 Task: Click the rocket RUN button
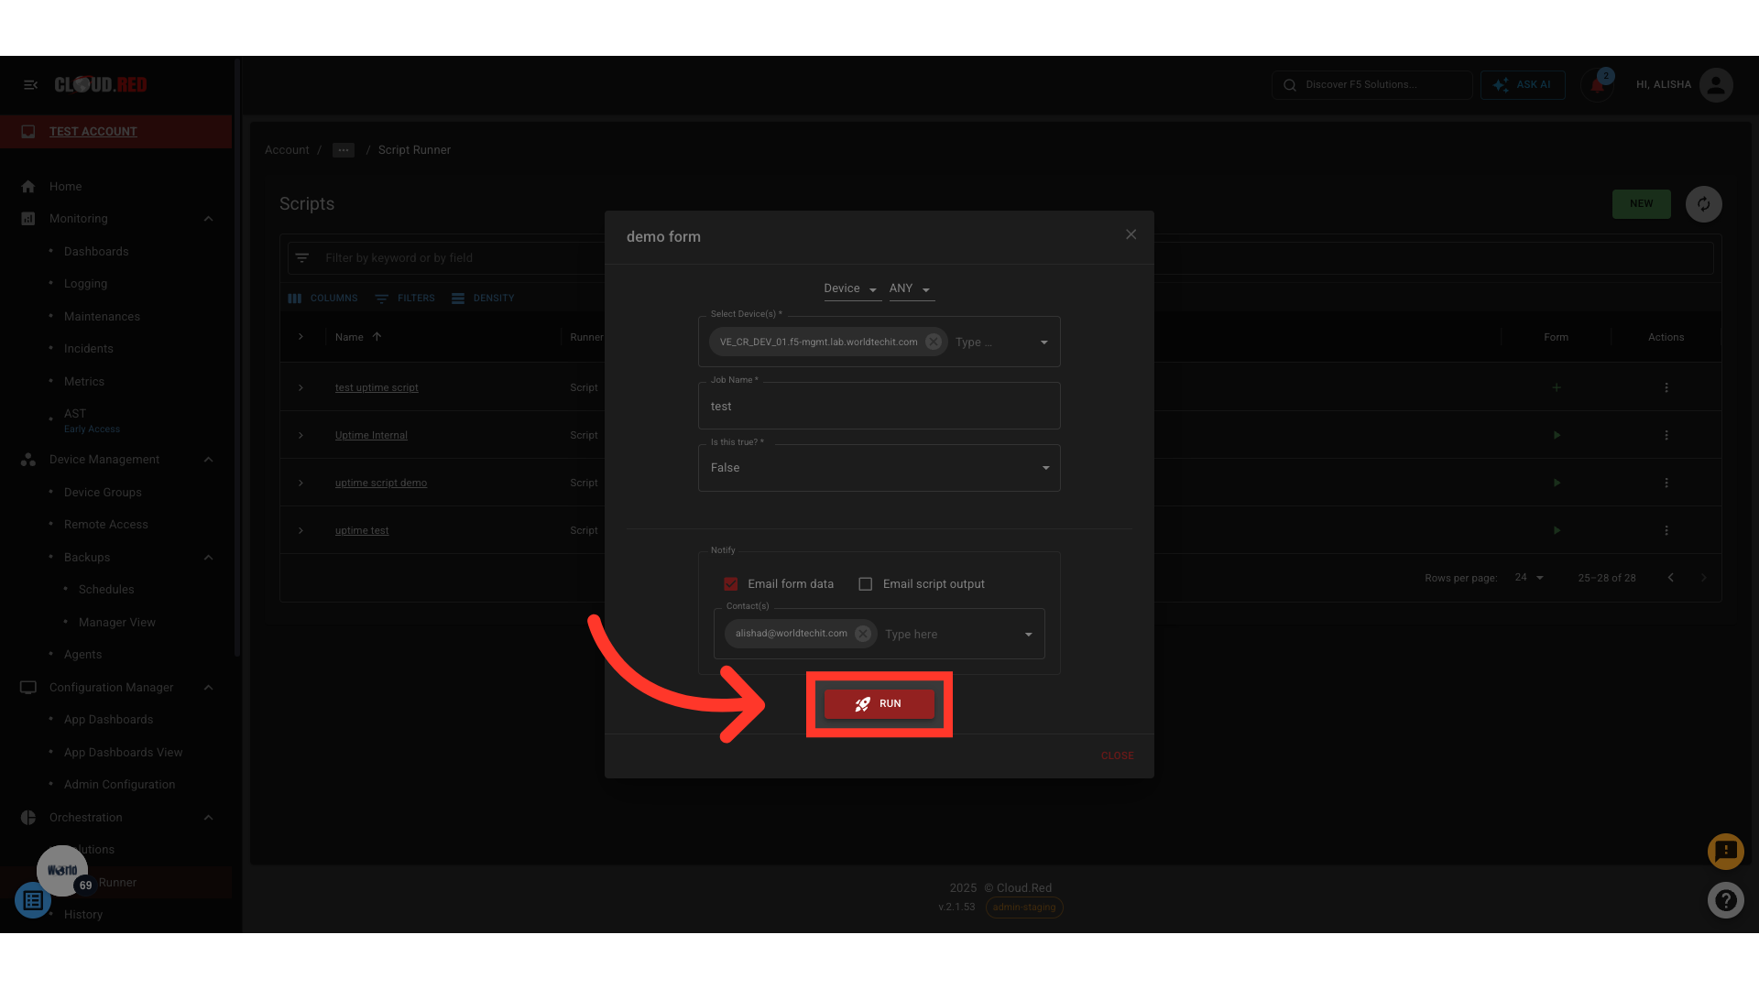click(x=879, y=704)
